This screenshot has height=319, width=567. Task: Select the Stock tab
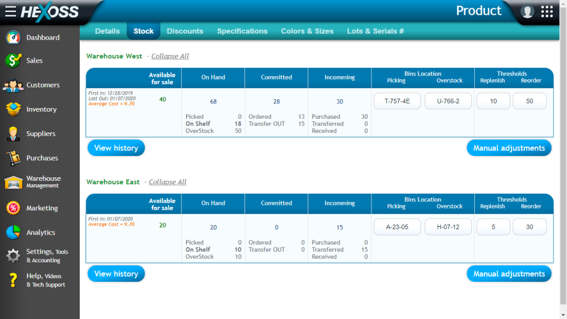click(x=144, y=31)
